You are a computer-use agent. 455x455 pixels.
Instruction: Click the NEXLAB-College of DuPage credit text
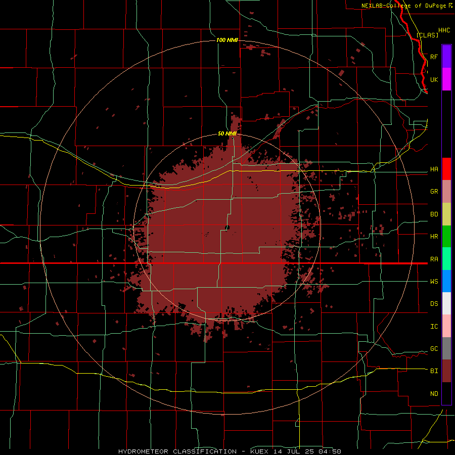[403, 6]
